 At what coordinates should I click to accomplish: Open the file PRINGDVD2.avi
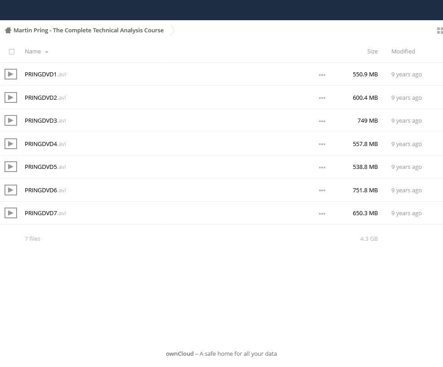coord(45,97)
